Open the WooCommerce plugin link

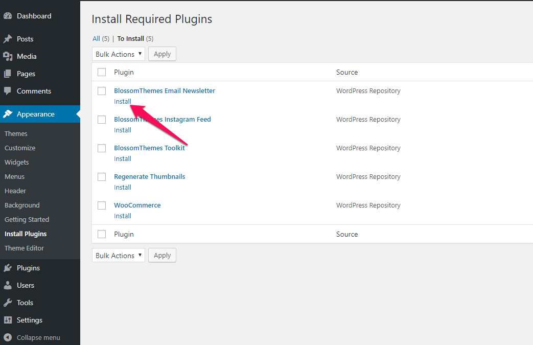pos(137,205)
